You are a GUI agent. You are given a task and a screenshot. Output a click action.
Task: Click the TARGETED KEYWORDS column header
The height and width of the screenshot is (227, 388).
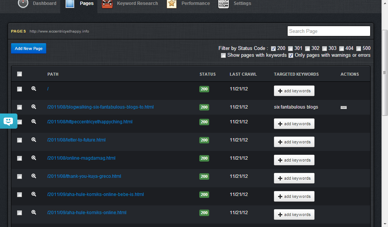[x=296, y=74]
